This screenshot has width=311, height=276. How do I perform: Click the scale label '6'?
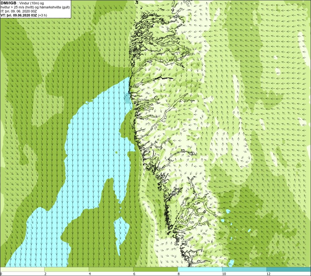pos(134,274)
